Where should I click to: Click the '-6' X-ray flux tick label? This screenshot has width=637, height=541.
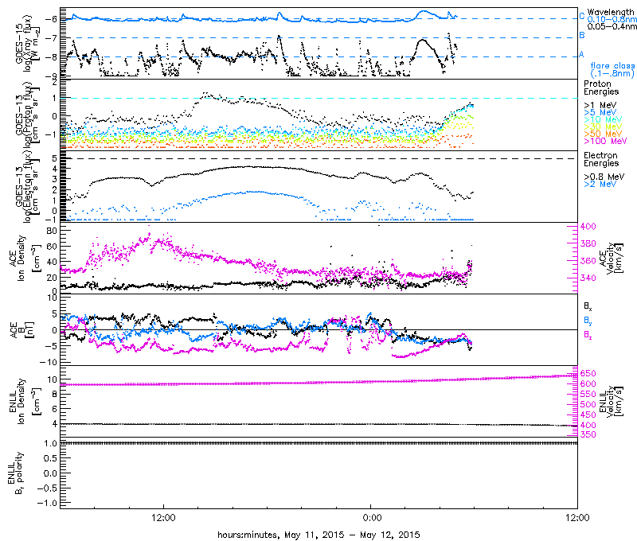tap(52, 18)
